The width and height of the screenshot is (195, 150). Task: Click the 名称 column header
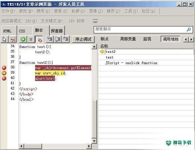coord(146,46)
